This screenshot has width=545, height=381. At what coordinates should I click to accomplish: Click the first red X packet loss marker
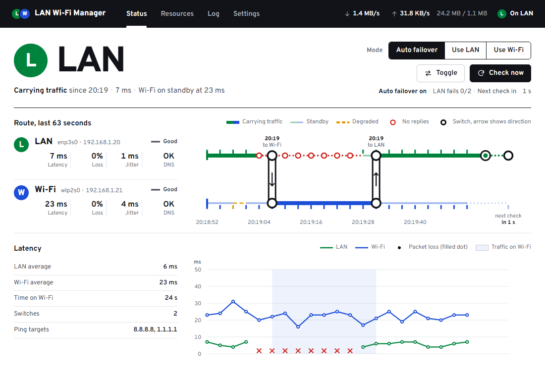click(259, 351)
